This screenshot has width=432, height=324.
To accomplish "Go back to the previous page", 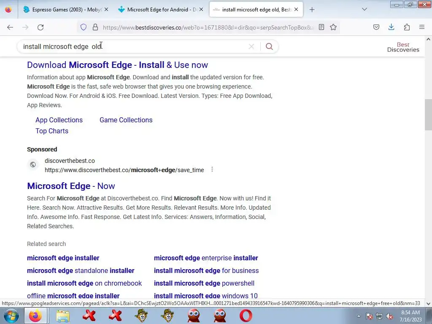I will 10,27.
